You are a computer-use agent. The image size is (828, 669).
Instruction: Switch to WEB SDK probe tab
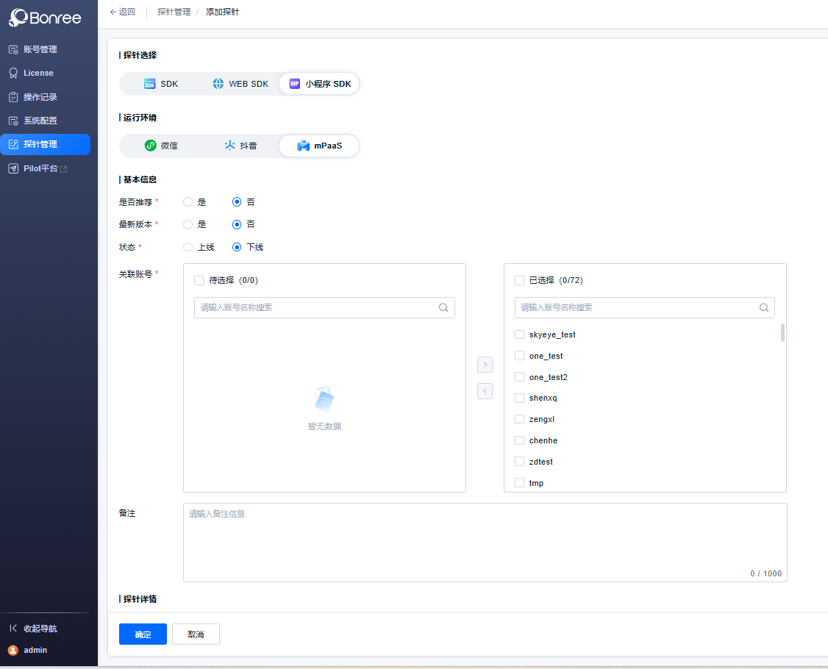click(x=240, y=84)
